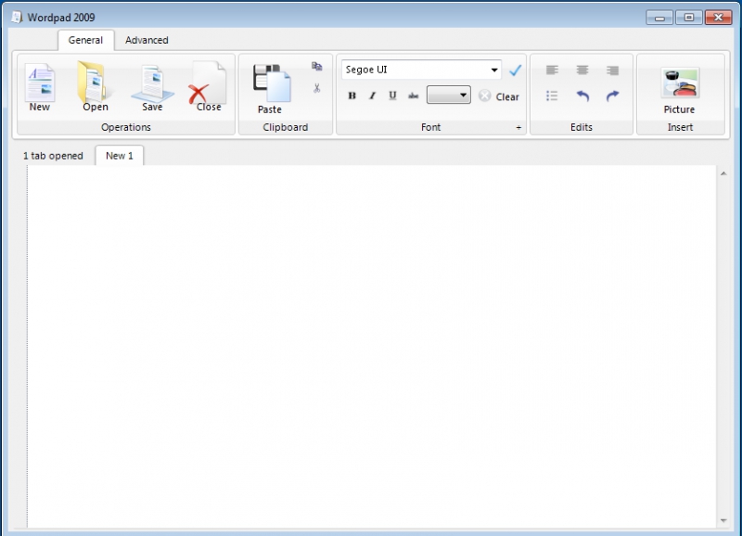Screen dimensions: 742x536
Task: Click the small Copy icon in Clipboard
Action: click(x=316, y=68)
